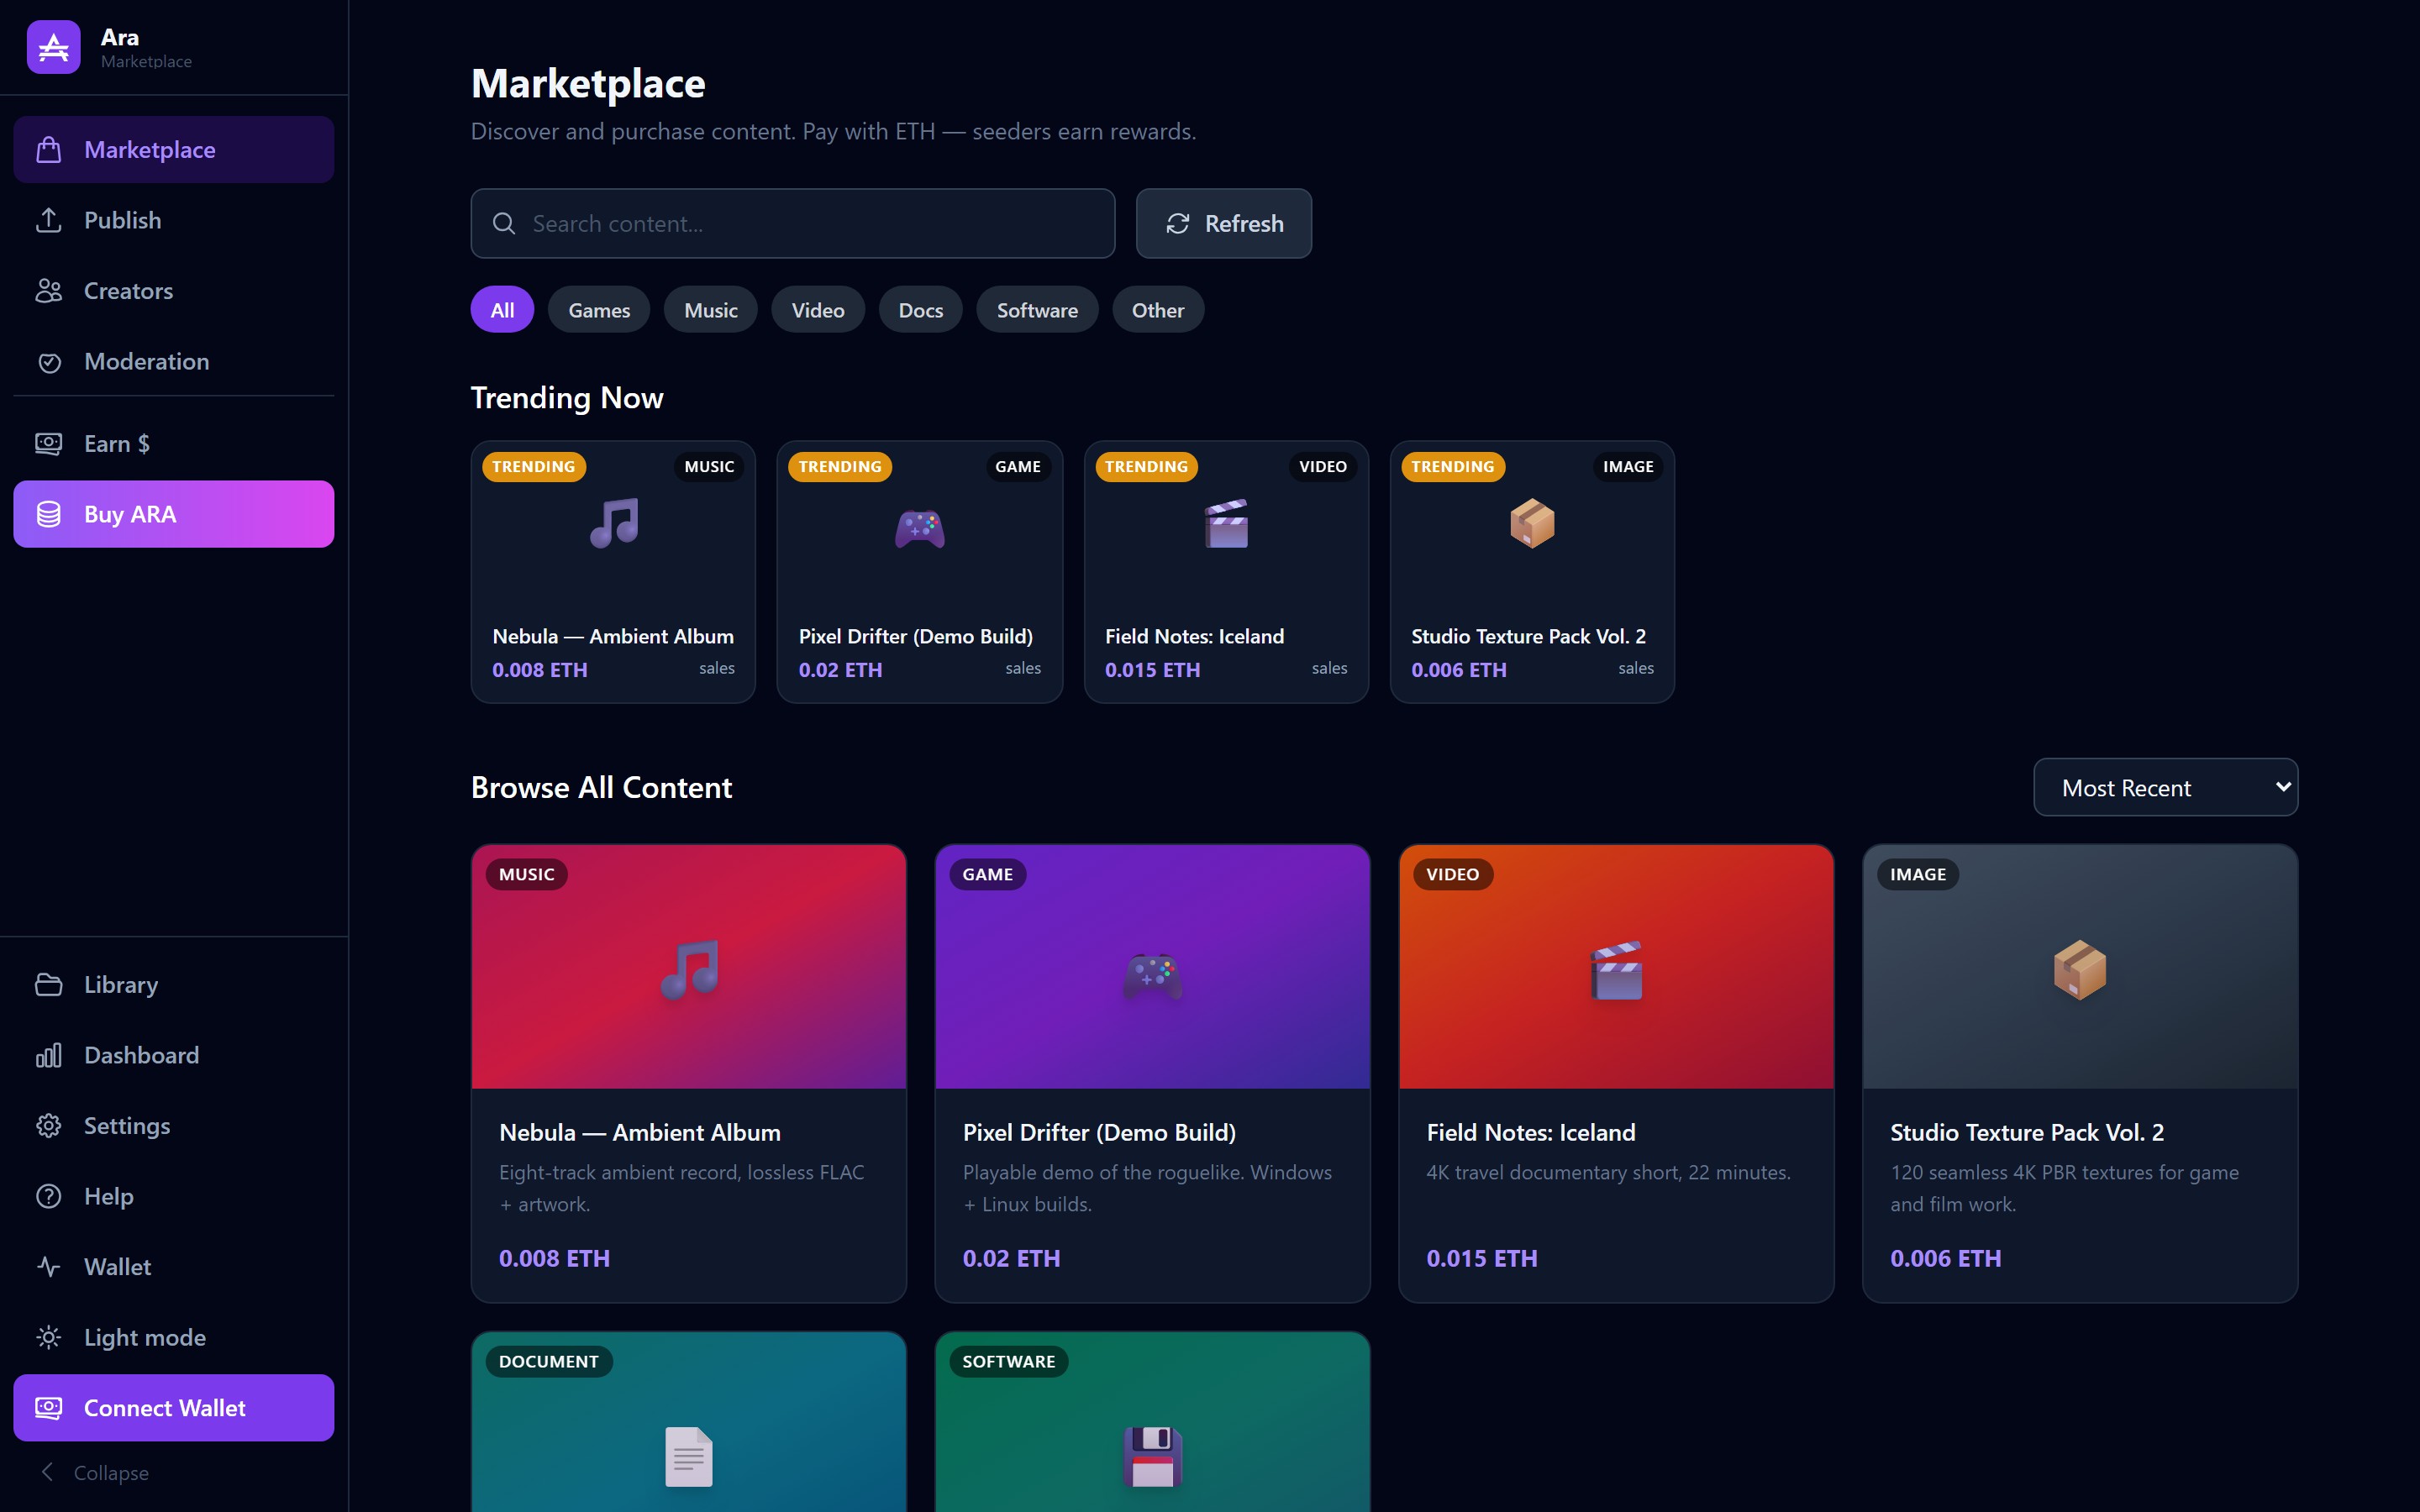Click the Ara logo icon
This screenshot has width=2420, height=1512.
click(x=54, y=47)
